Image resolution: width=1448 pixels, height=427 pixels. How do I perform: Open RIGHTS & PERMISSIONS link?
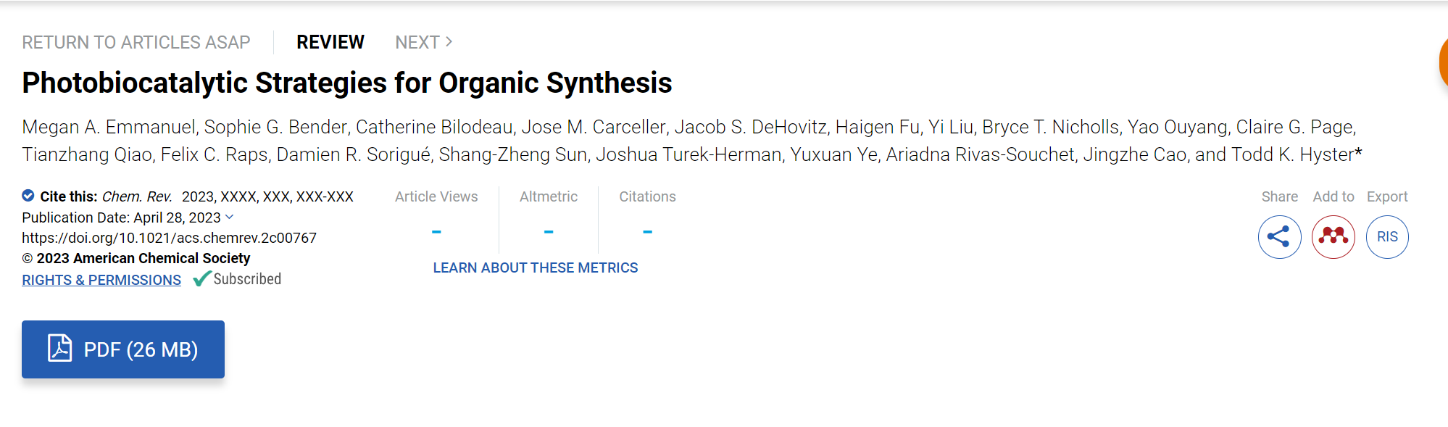(101, 280)
